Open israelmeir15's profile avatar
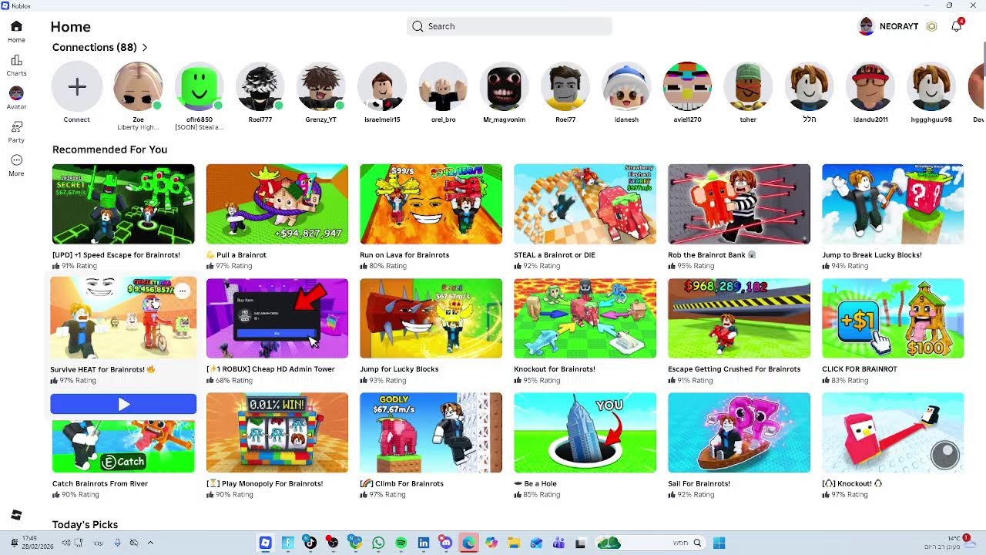The width and height of the screenshot is (986, 555). coord(382,87)
